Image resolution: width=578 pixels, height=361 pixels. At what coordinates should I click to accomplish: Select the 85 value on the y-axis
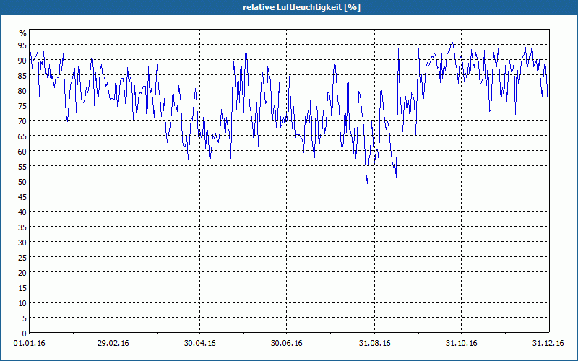[22, 76]
